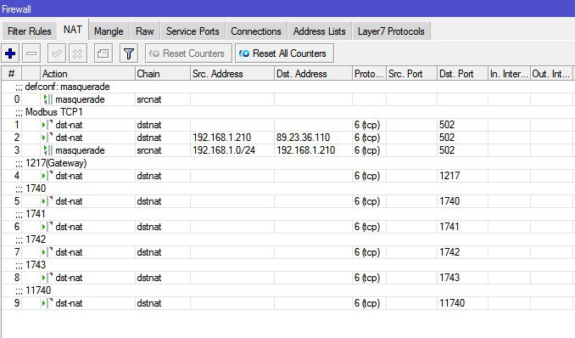This screenshot has height=338, width=575.
Task: Click dst-nat icon in rule 4
Action: click(47, 176)
